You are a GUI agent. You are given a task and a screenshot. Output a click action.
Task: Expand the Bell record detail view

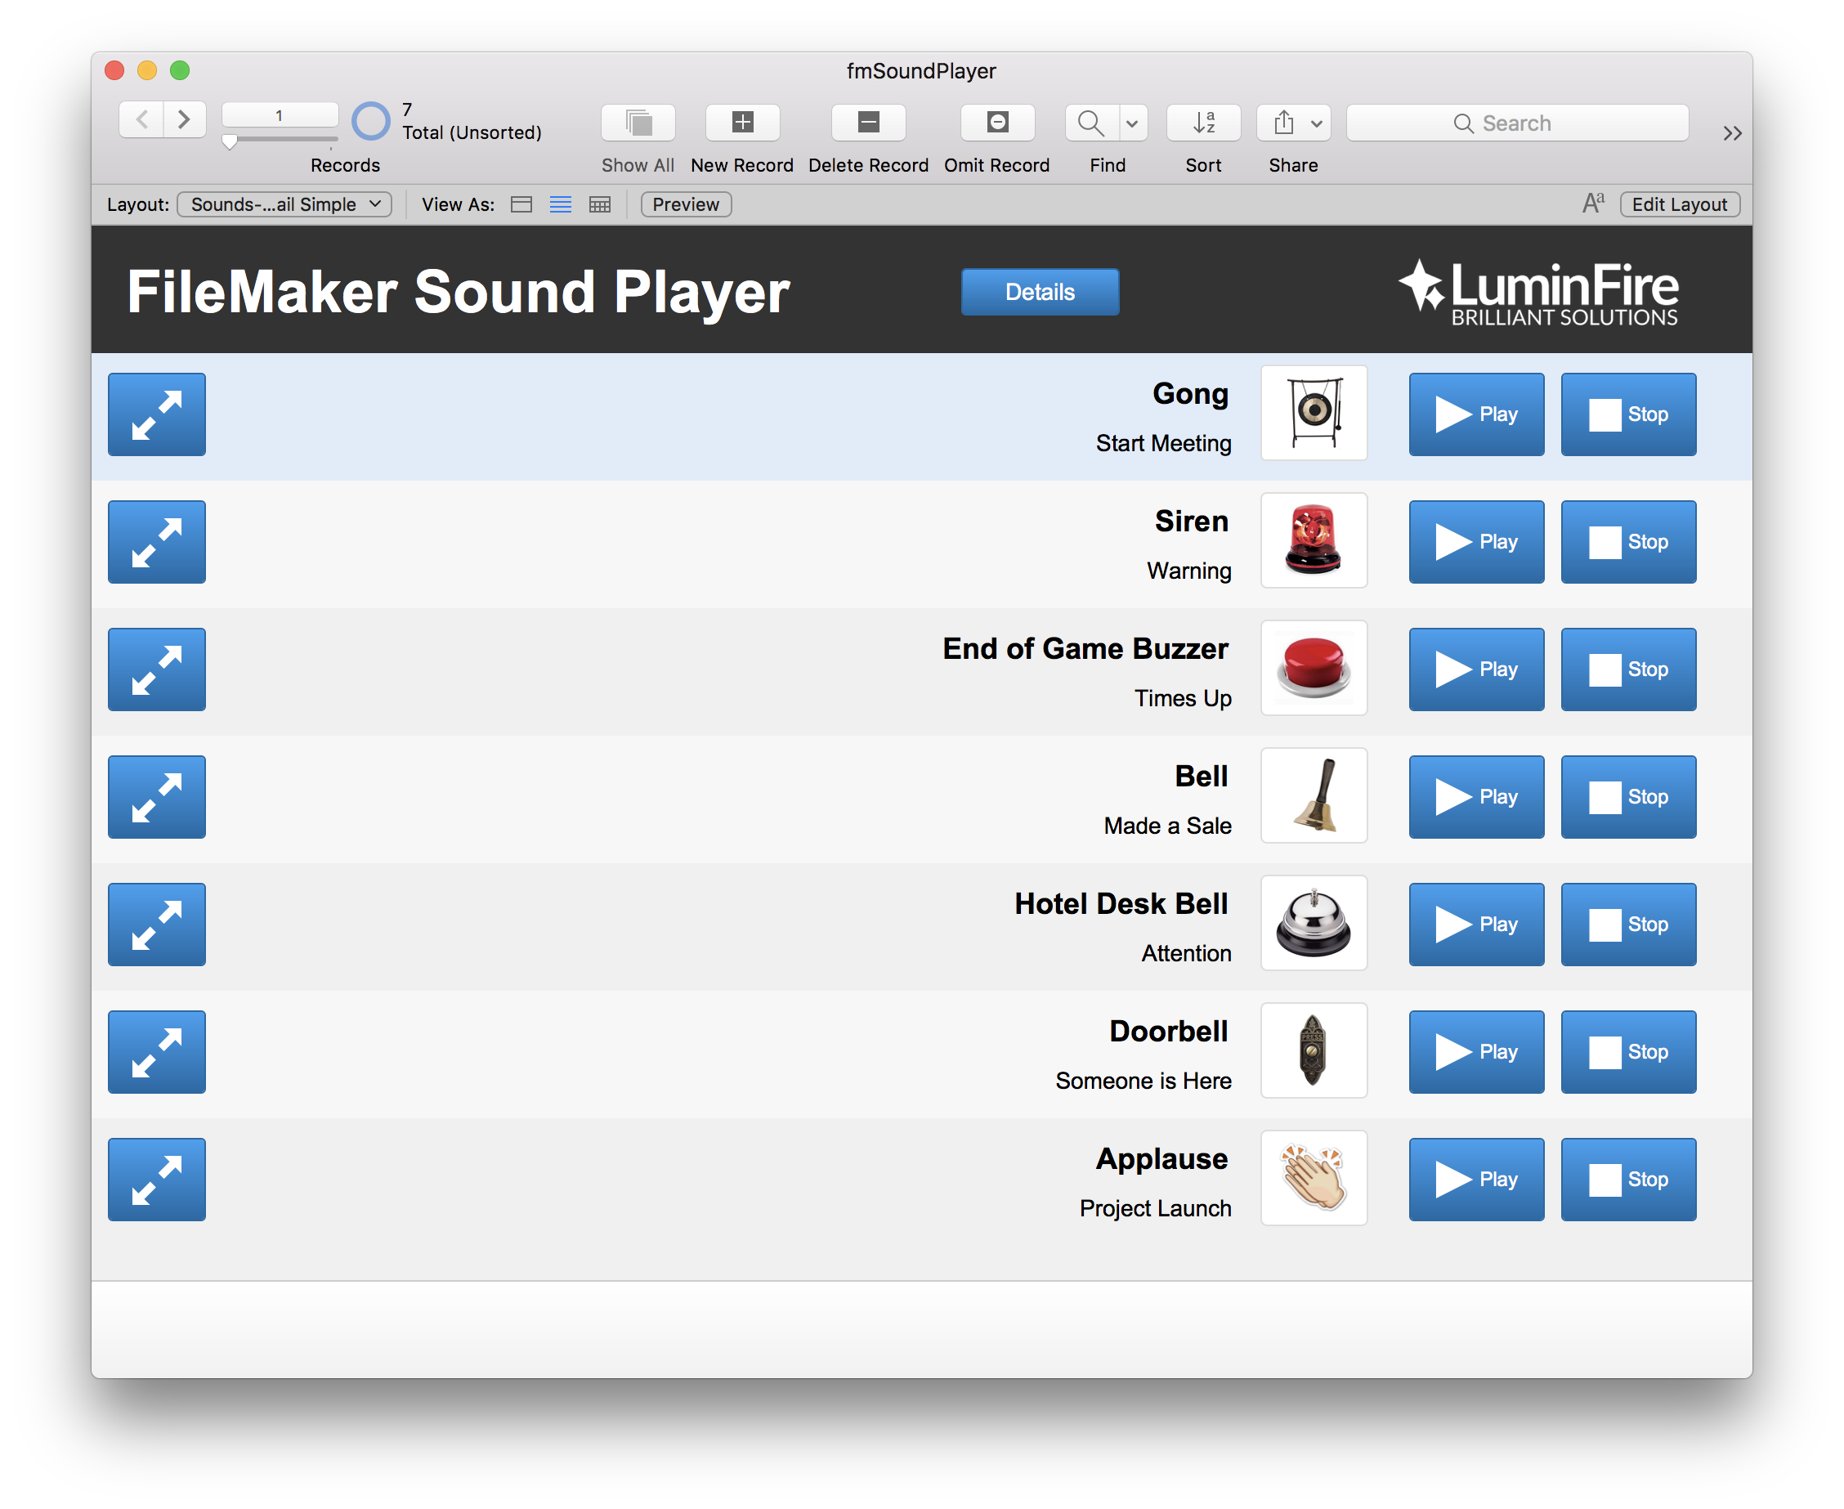pyautogui.click(x=154, y=797)
